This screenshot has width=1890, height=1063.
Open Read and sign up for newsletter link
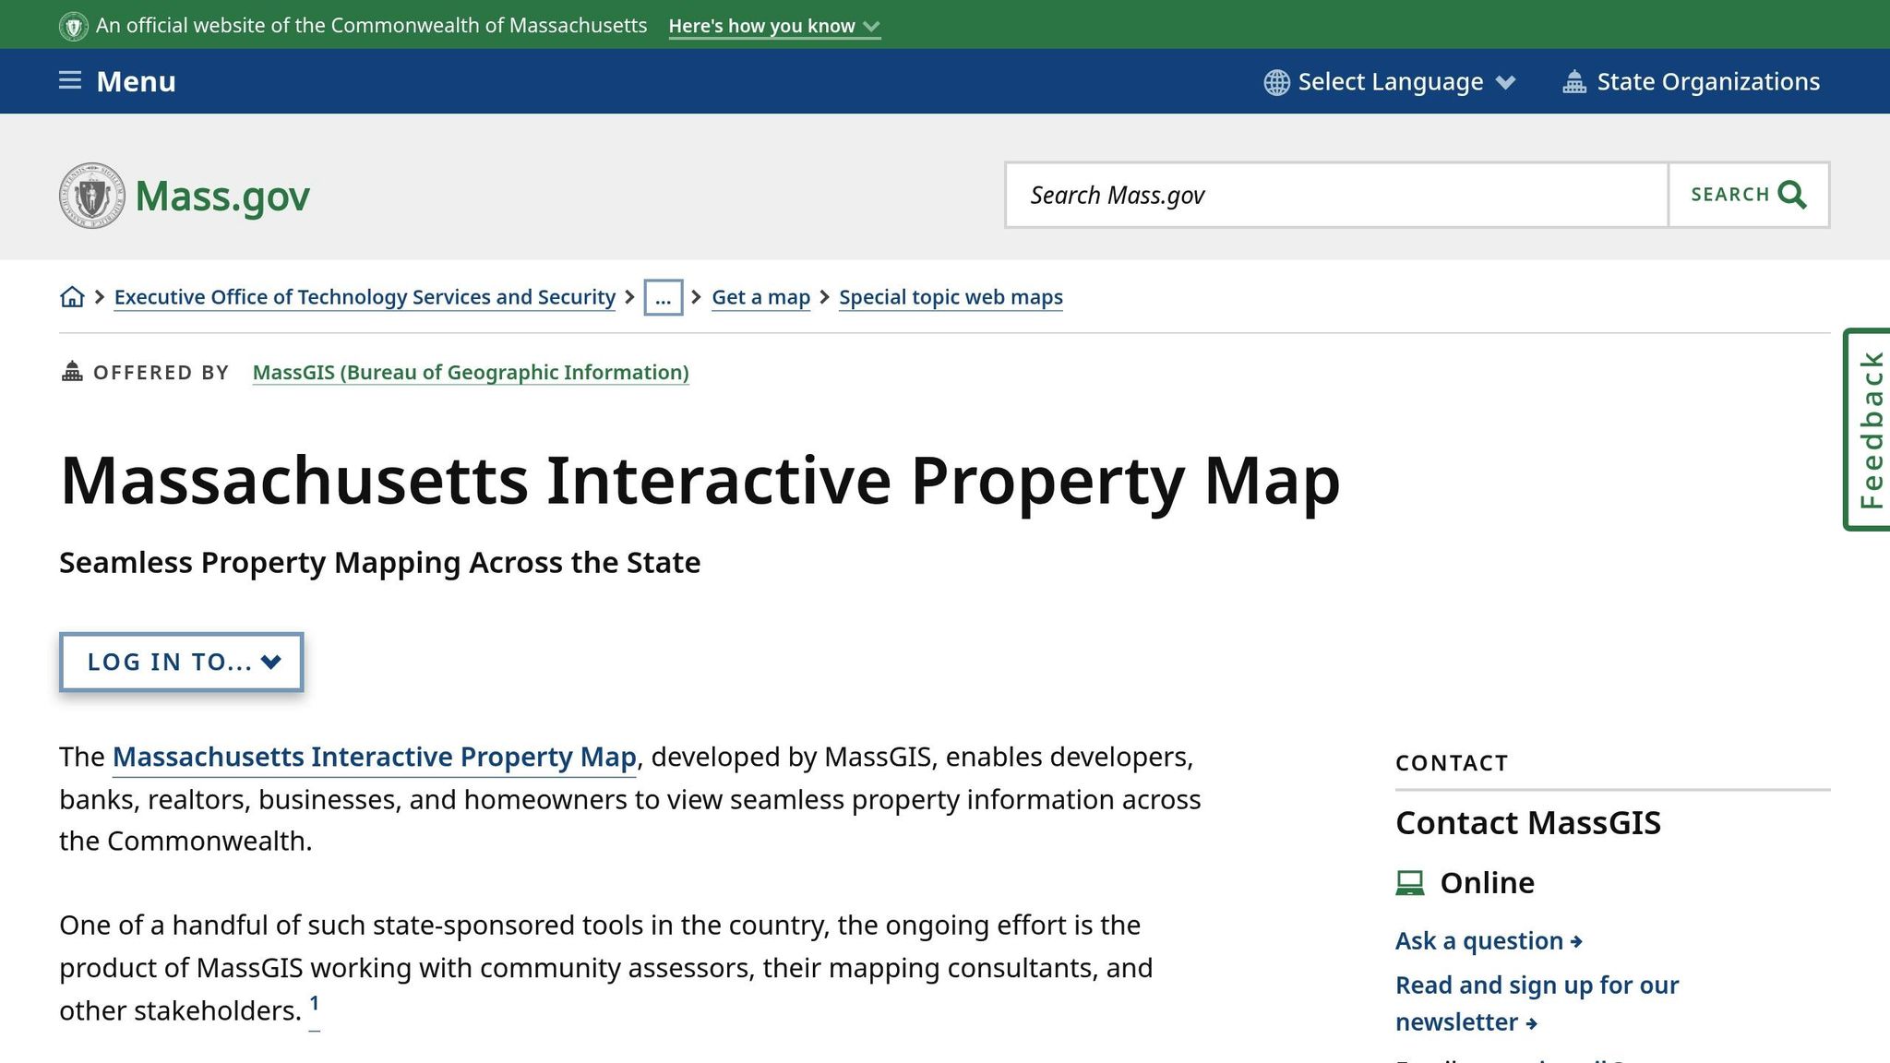coord(1537,1004)
